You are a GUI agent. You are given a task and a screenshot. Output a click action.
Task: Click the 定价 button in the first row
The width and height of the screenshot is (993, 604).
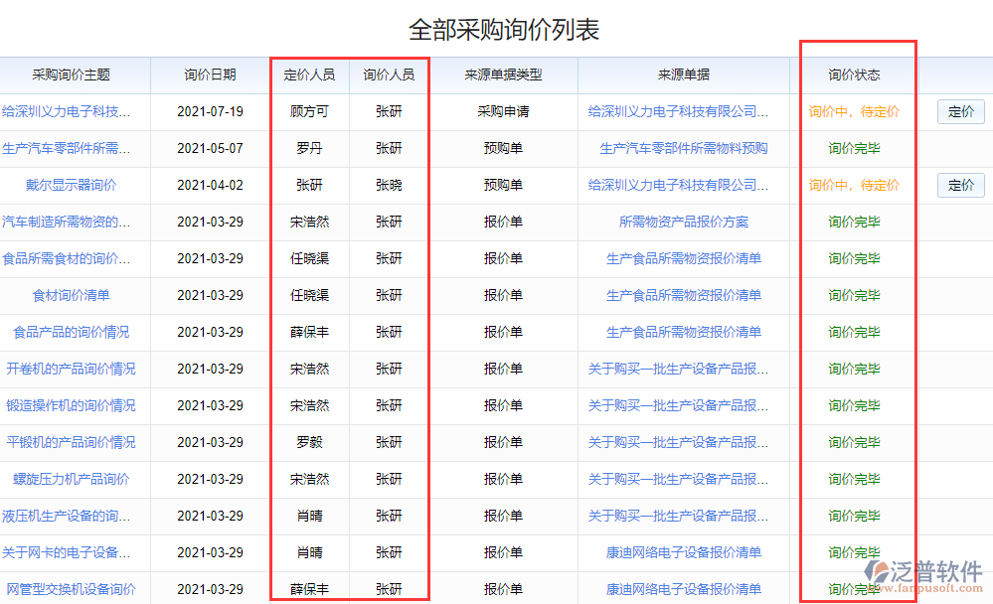[x=960, y=111]
